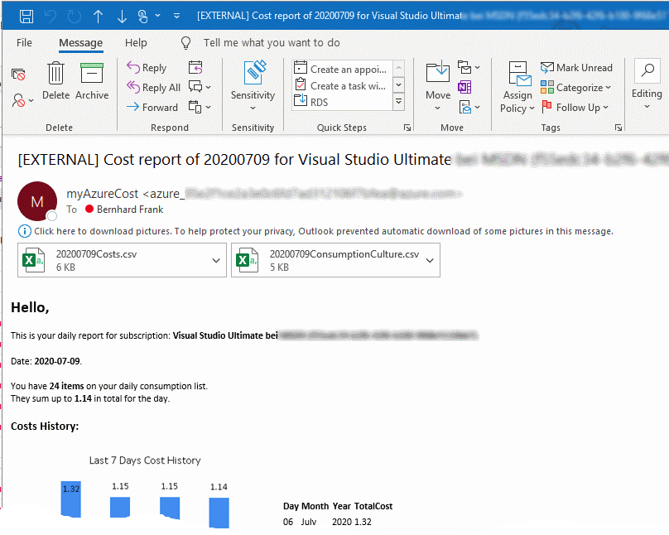This screenshot has height=535, width=669.
Task: Expand the Categorize menu
Action: (577, 88)
